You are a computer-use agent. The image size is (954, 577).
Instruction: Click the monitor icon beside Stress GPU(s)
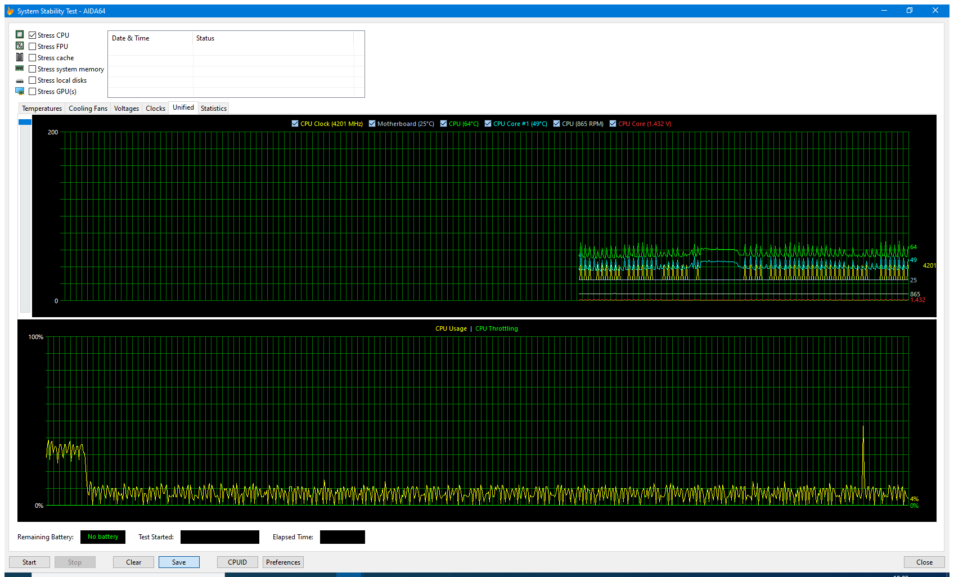click(20, 91)
